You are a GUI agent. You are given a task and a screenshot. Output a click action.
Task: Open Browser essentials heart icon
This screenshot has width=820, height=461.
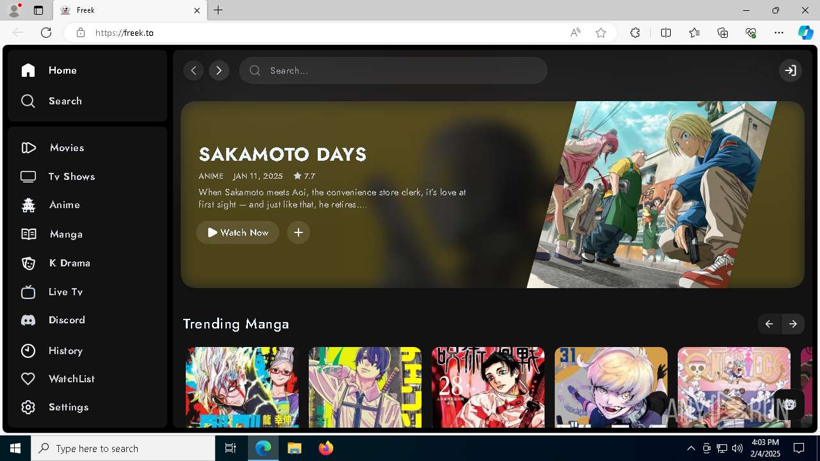pyautogui.click(x=751, y=33)
